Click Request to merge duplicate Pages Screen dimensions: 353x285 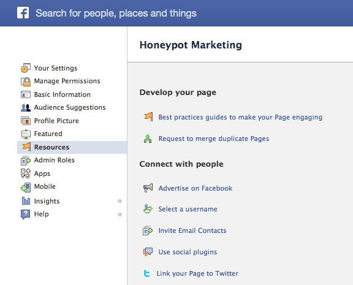click(214, 139)
